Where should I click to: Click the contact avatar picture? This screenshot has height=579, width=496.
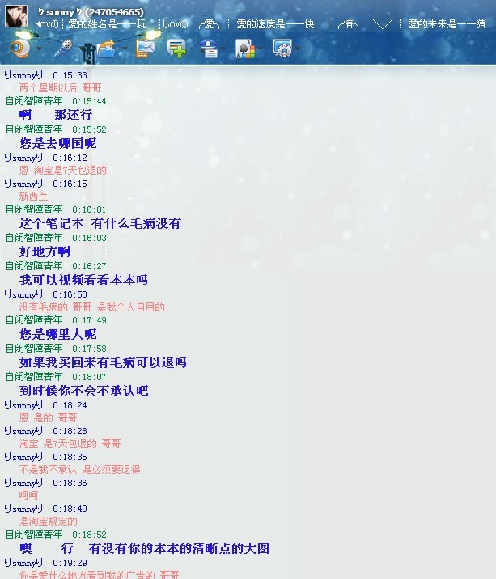(x=16, y=16)
